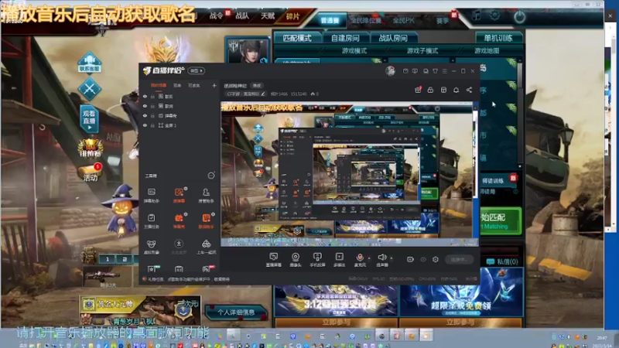Image resolution: width=619 pixels, height=348 pixels.
Task: Switch to the second scene tab
Action: [177, 85]
